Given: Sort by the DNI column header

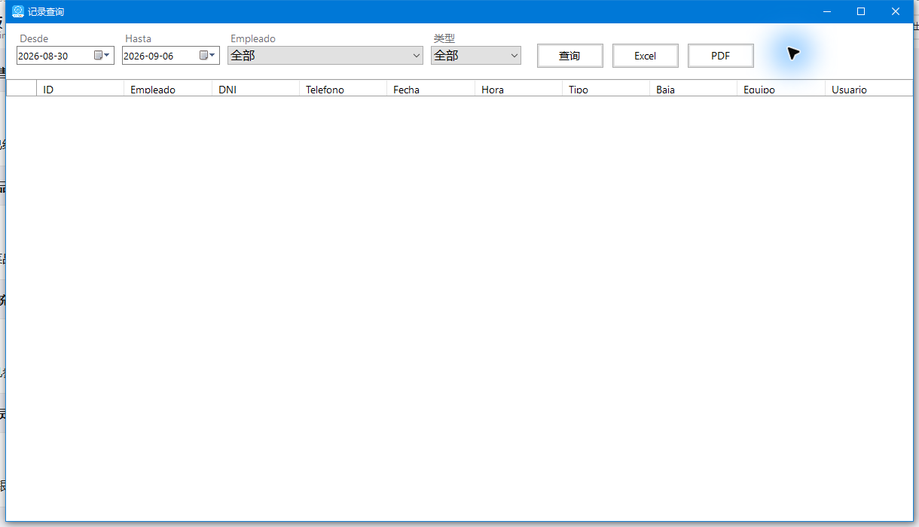Looking at the screenshot, I should coord(255,89).
